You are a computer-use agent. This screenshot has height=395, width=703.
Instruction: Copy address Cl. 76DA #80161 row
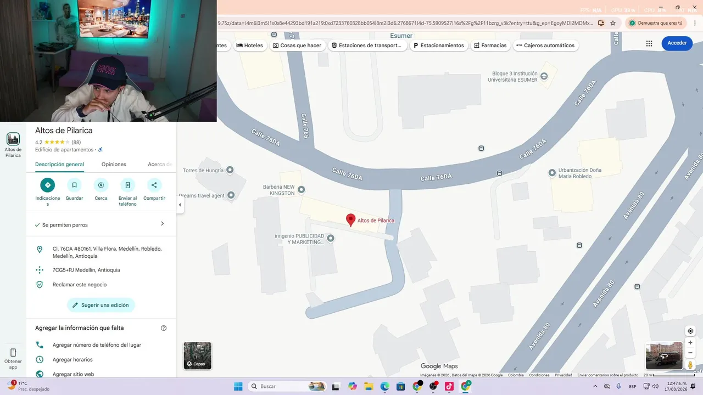pos(101,252)
